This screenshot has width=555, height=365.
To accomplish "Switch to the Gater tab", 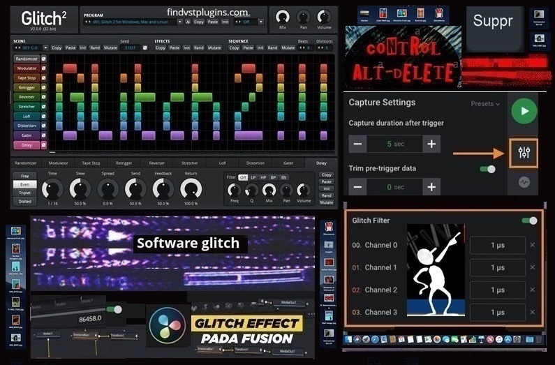I will click(288, 163).
